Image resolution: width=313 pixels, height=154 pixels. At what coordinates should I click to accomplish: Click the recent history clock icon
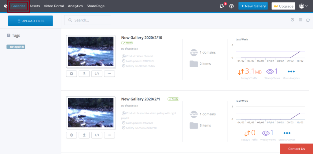(293, 20)
